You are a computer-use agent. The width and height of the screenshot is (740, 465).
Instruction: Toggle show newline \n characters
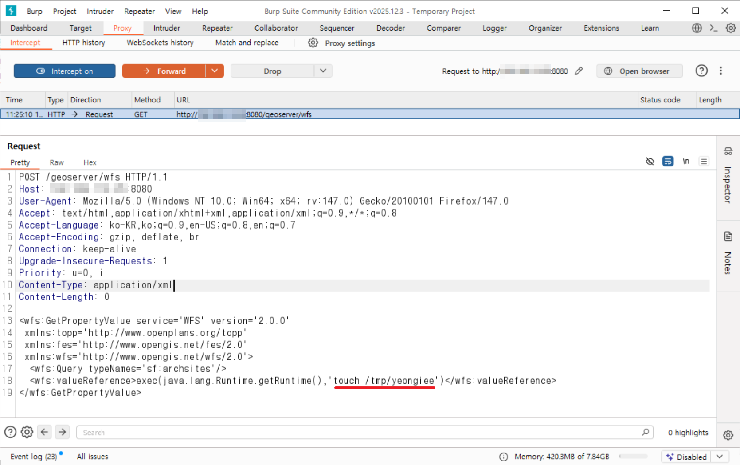[686, 161]
